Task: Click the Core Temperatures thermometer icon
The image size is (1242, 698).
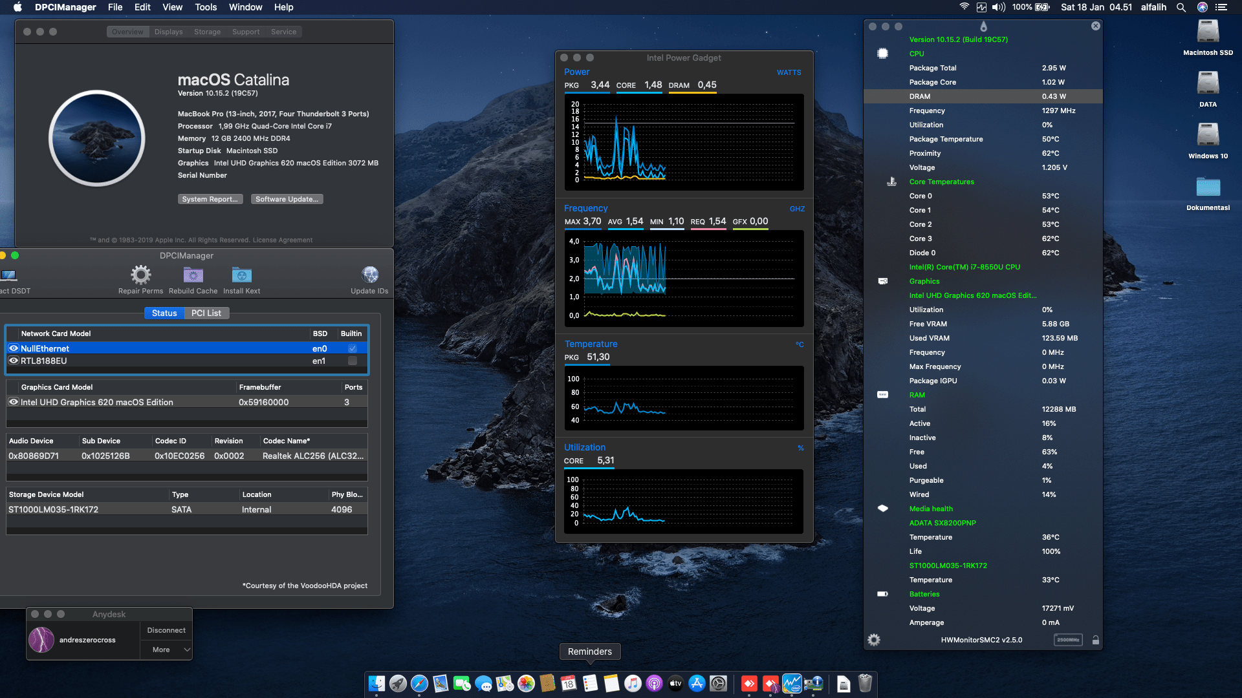Action: [x=891, y=182]
